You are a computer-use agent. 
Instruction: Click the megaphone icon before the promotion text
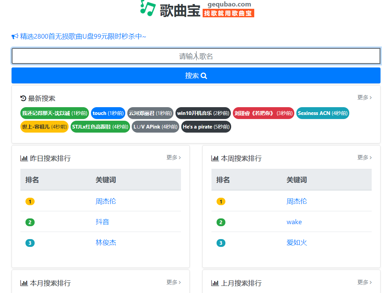coord(14,36)
